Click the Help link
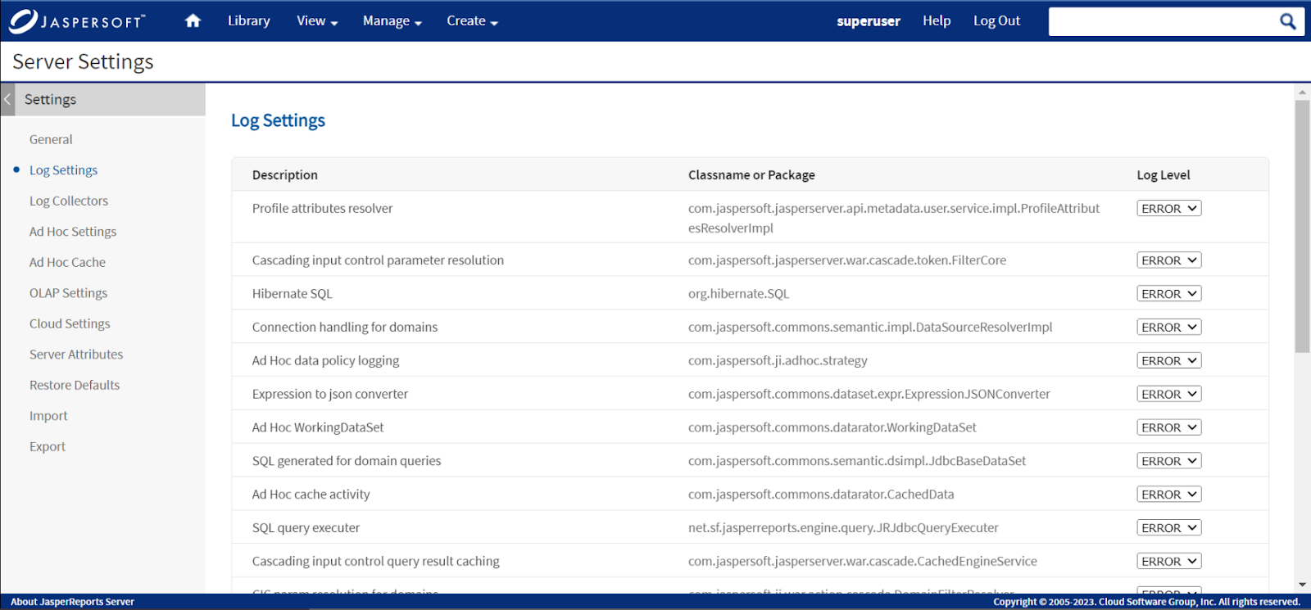 937,20
